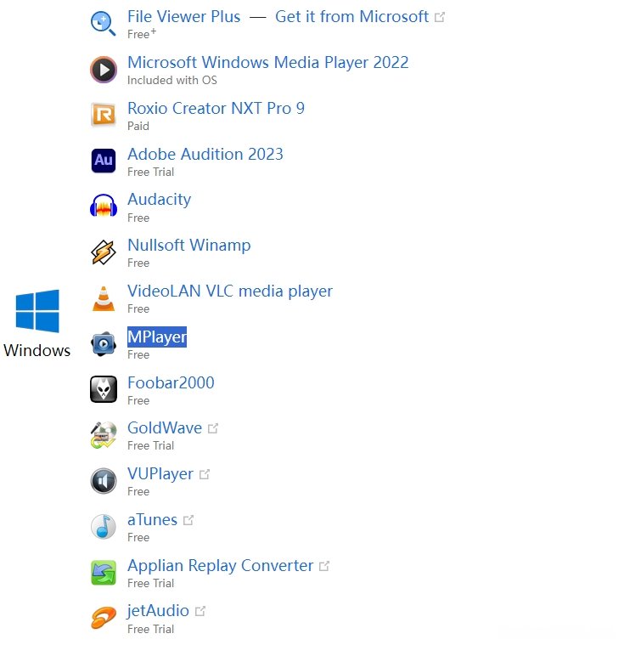This screenshot has height=645, width=624.
Task: Open the Nullsoft Winamp link
Action: [x=189, y=246]
